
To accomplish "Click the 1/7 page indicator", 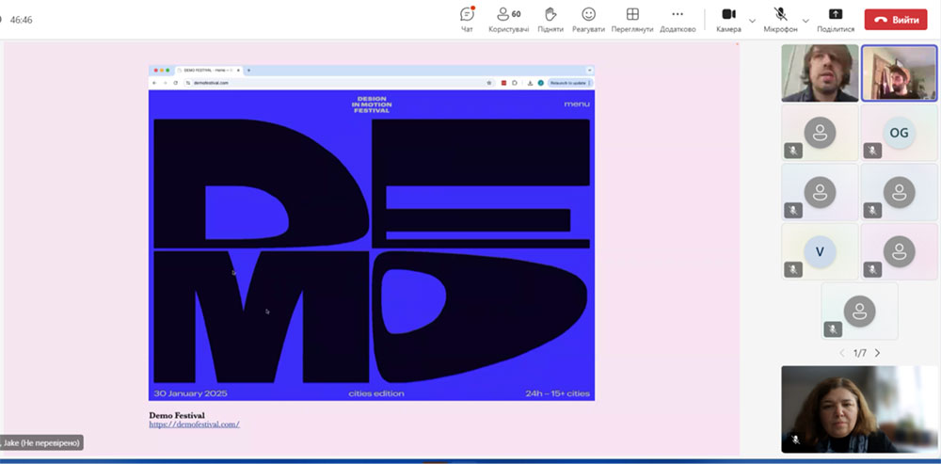I will click(x=860, y=353).
